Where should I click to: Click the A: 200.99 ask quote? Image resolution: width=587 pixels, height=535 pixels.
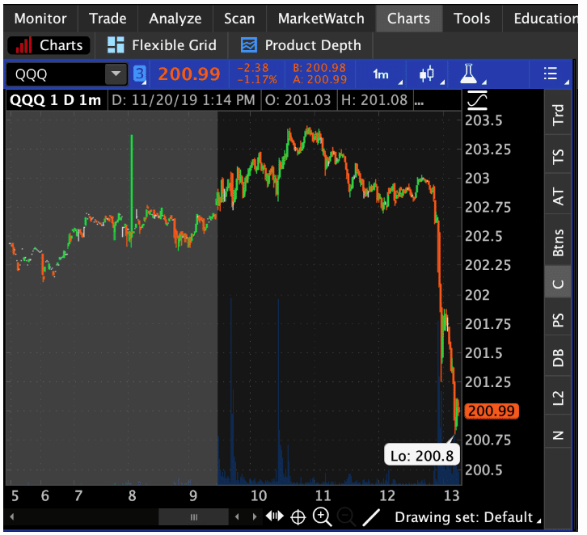[x=319, y=79]
